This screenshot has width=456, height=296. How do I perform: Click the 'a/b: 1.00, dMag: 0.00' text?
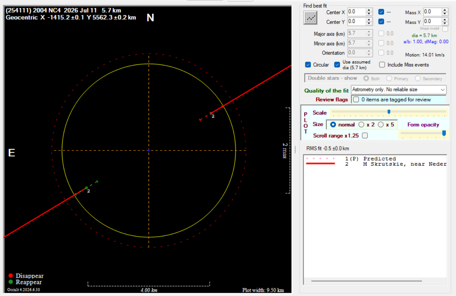pyautogui.click(x=426, y=42)
